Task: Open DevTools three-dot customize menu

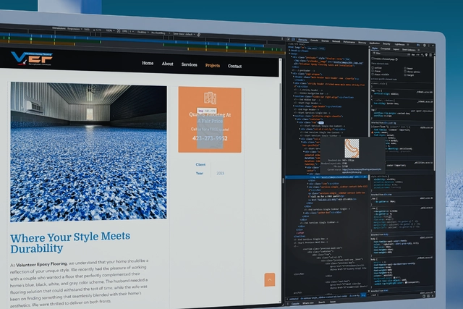Action: click(429, 46)
